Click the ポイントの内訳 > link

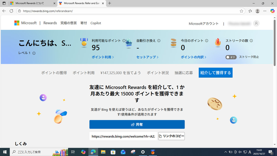tap(194, 57)
